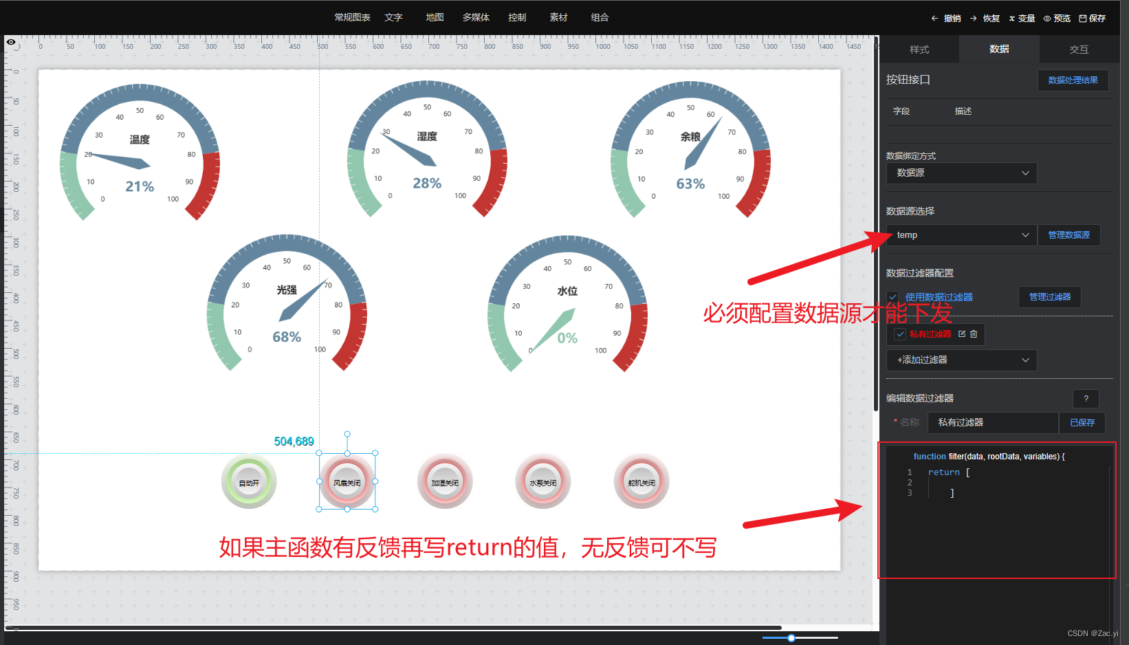The image size is (1129, 645).
Task: Select the 温度 gauge chart
Action: (x=140, y=153)
